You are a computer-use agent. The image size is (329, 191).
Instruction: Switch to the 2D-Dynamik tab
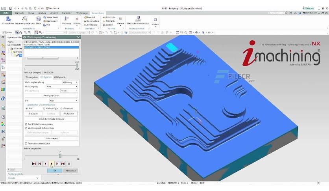pyautogui.click(x=60, y=77)
